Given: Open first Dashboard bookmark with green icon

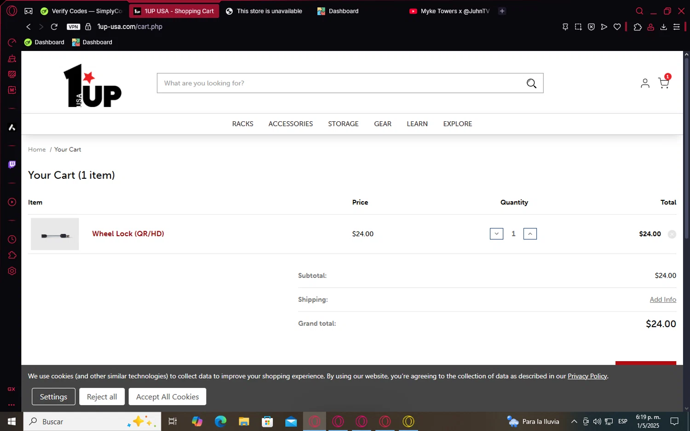Looking at the screenshot, I should click(x=44, y=42).
